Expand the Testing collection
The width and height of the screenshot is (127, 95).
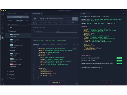point(7,71)
